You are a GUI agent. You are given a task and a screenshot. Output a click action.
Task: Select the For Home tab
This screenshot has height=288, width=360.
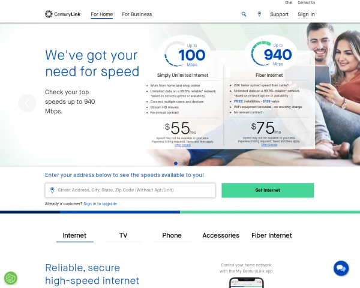click(102, 14)
